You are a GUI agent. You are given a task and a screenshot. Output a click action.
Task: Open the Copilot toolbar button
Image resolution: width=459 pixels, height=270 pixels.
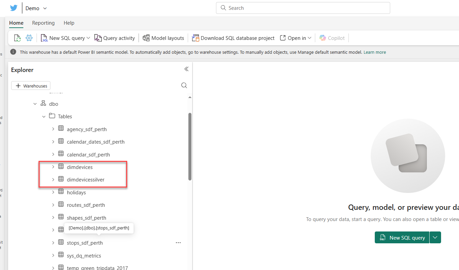click(332, 38)
